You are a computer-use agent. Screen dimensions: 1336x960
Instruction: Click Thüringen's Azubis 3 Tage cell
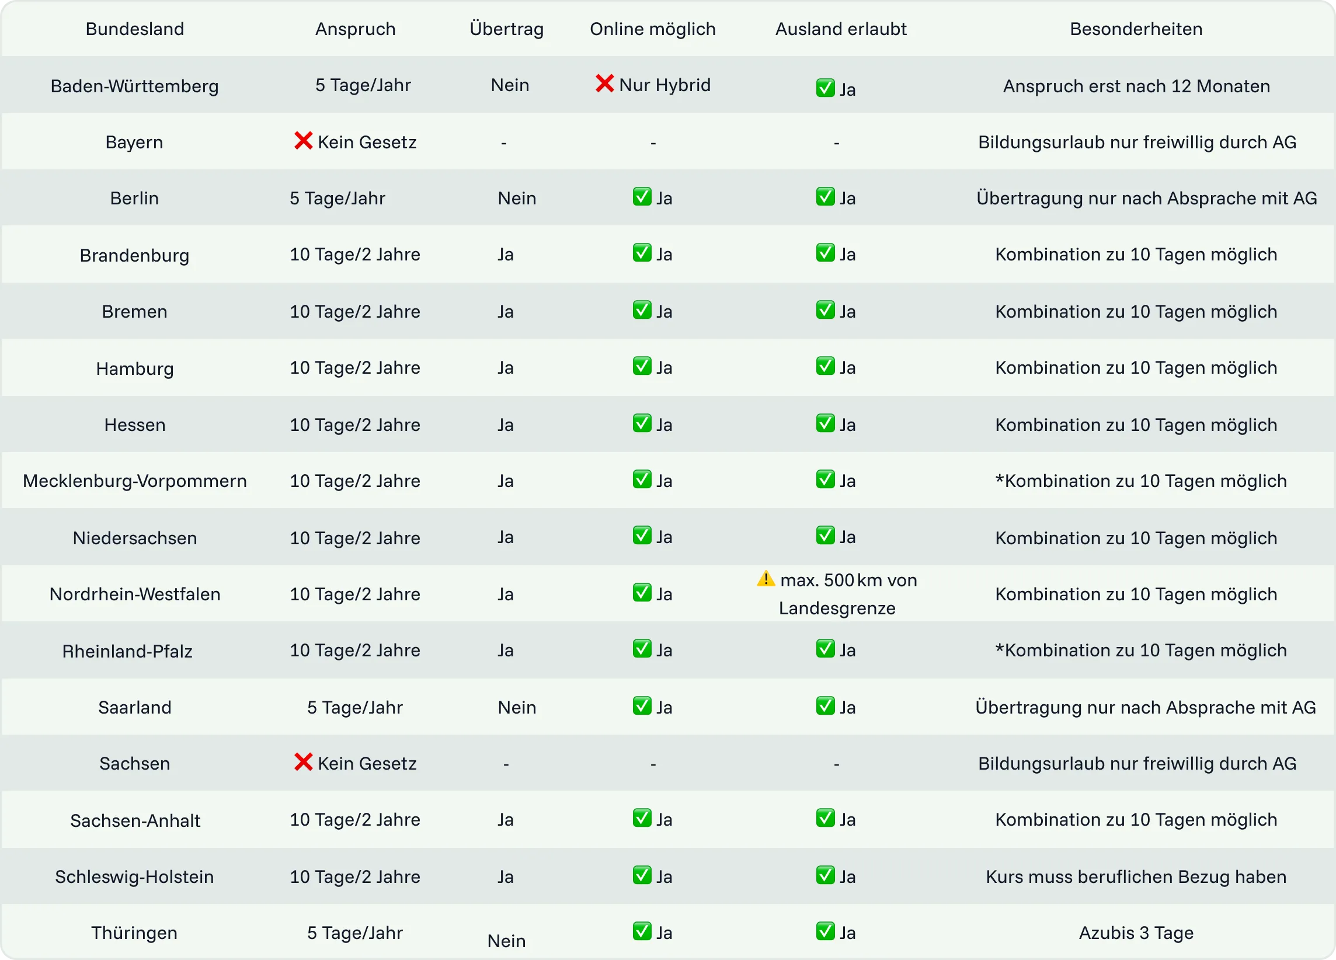(1136, 933)
